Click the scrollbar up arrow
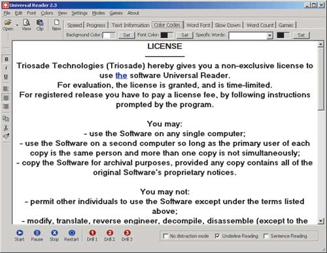The width and height of the screenshot is (327, 253). click(x=321, y=44)
